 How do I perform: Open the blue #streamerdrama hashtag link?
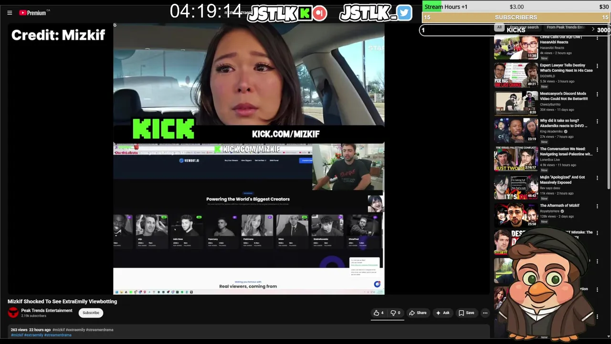pos(58,335)
